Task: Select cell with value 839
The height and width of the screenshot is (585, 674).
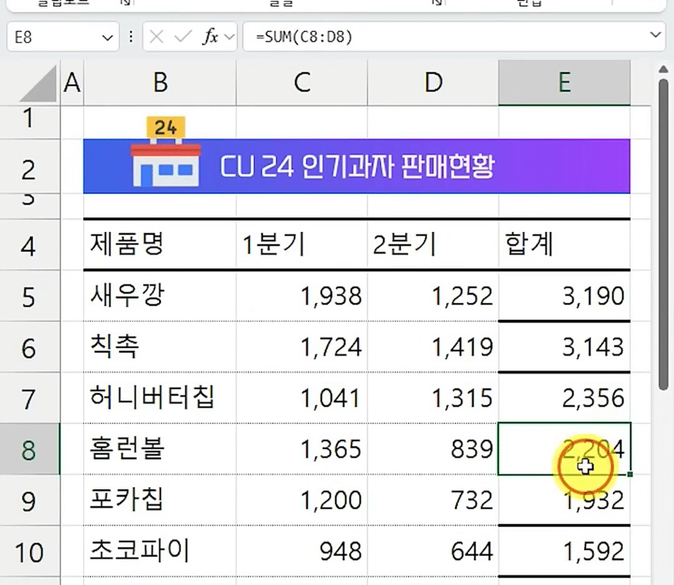Action: click(433, 449)
